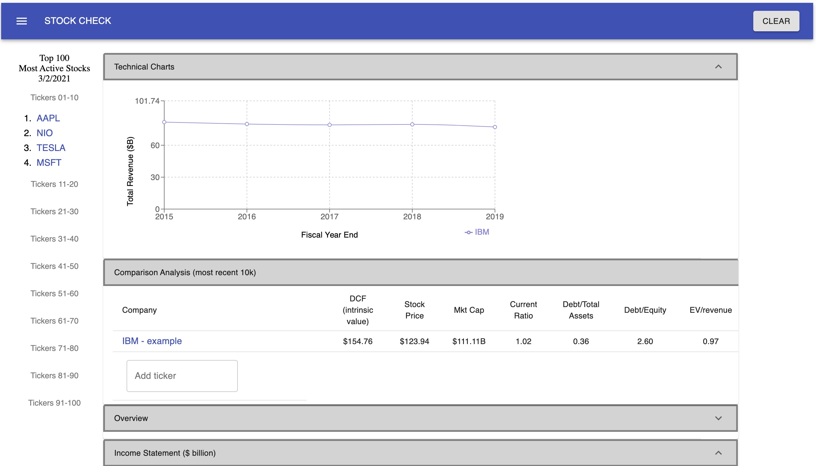Click the 2016 data point on revenue chart

(x=247, y=124)
